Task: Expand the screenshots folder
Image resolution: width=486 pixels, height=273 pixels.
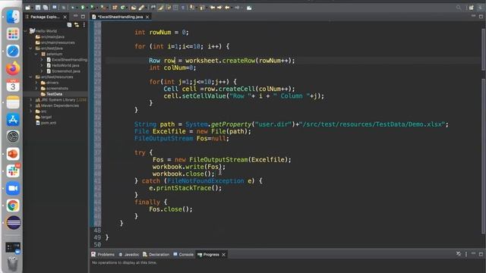Action: [36, 88]
